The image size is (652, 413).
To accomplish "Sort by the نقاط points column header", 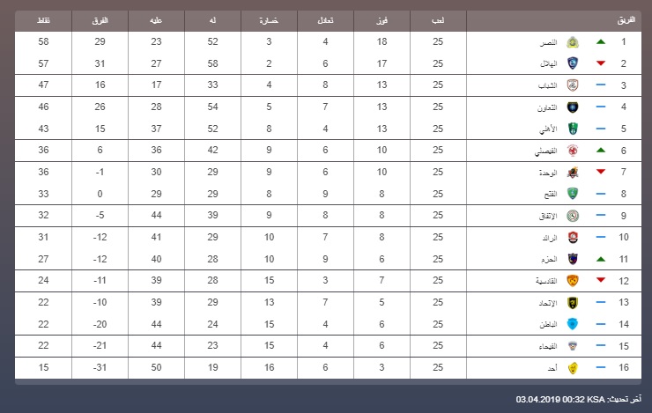I will (x=44, y=20).
